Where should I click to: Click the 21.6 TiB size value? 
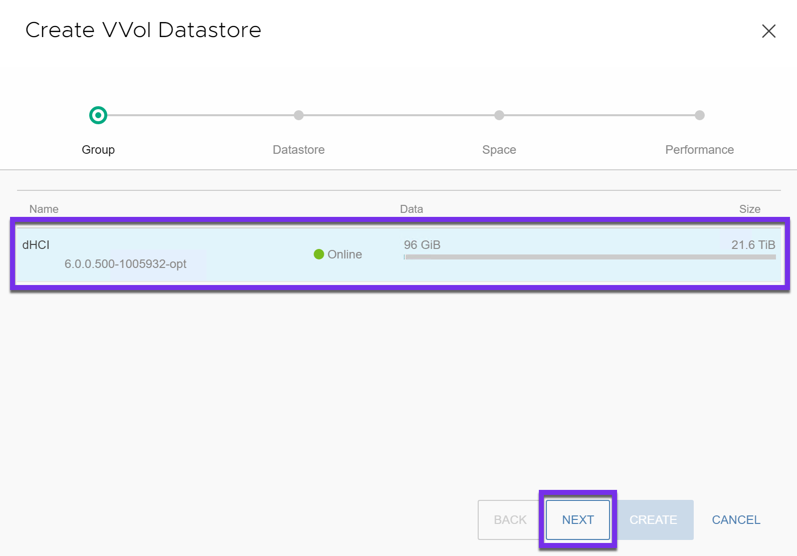click(x=753, y=245)
